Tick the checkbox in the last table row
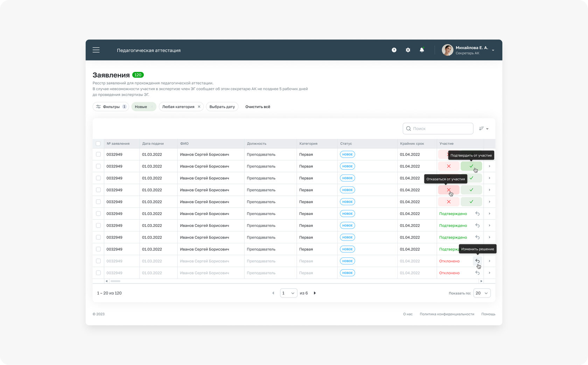The height and width of the screenshot is (365, 588). (98, 273)
